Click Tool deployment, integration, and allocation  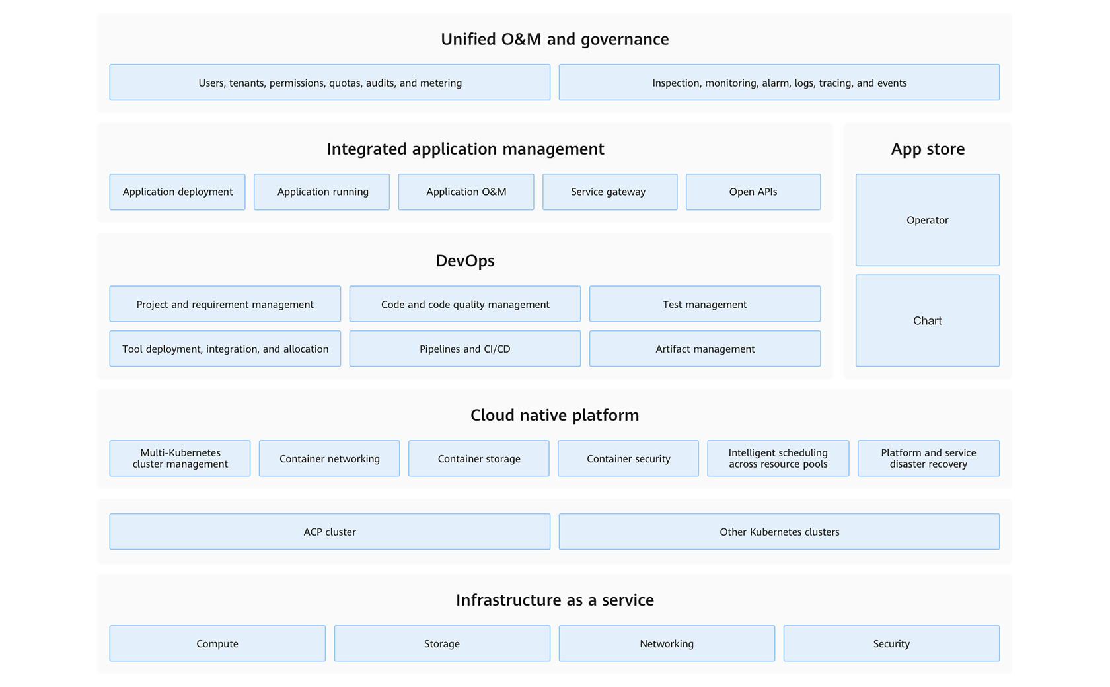[225, 349]
